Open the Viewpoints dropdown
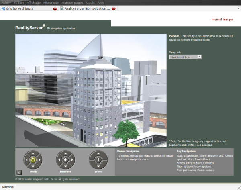This screenshot has height=190, width=241. click(x=185, y=57)
